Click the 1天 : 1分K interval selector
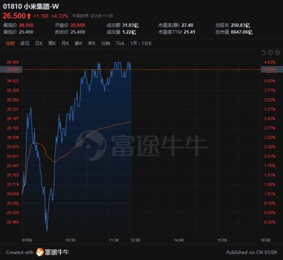The height and width of the screenshot is (260, 283). coord(141,43)
